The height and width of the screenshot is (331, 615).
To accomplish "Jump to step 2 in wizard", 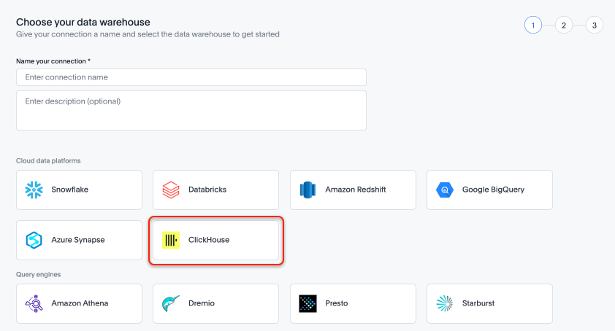I will pos(563,26).
